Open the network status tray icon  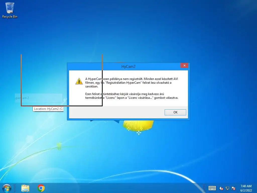coord(227,188)
